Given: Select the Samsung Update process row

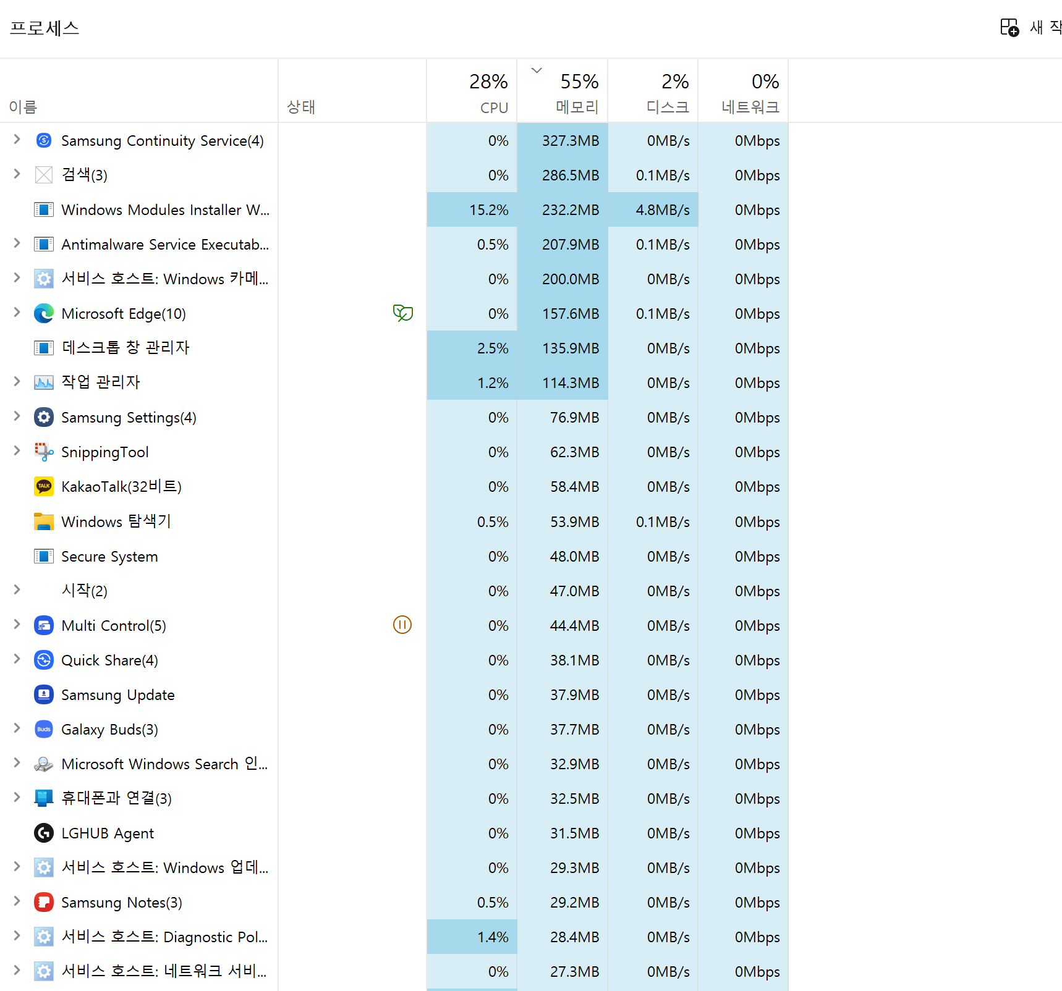Looking at the screenshot, I should tap(394, 694).
